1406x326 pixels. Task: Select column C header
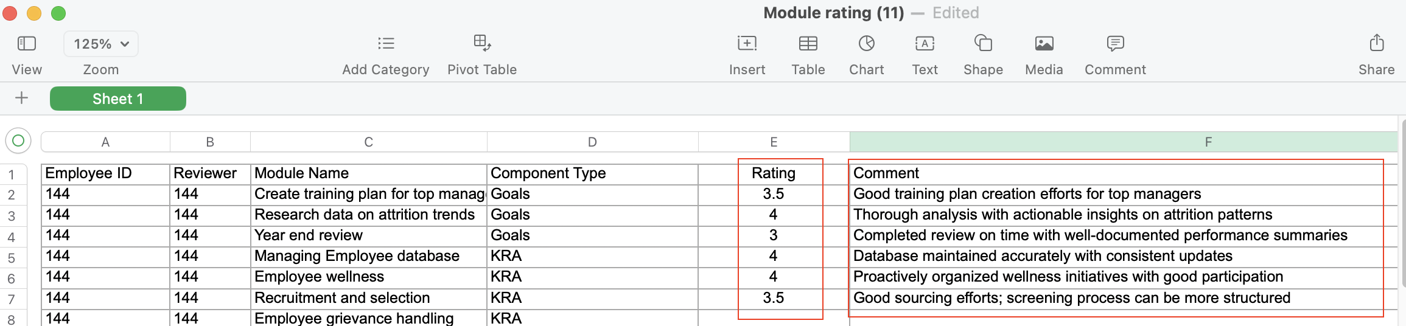click(x=368, y=142)
